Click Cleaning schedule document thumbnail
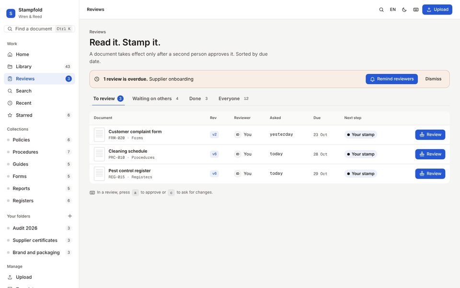 tap(99, 154)
